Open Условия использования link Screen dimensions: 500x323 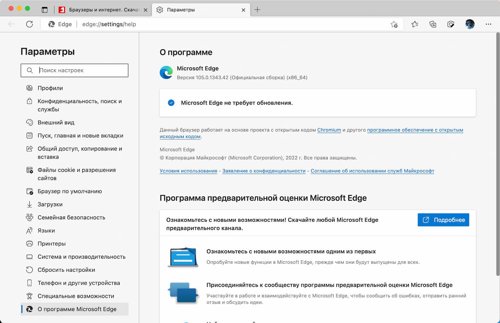point(188,171)
